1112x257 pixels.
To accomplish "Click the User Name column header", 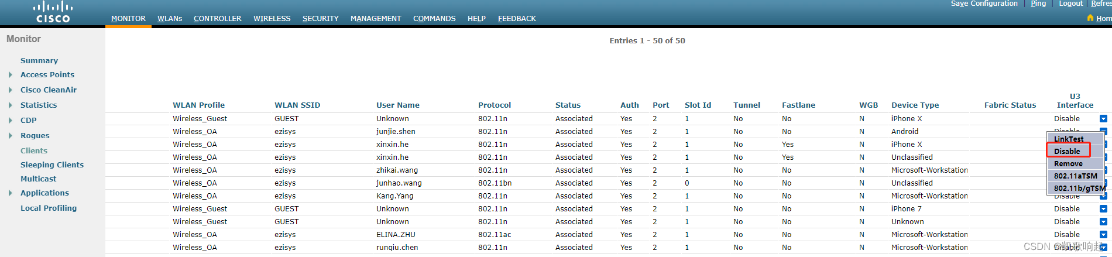I will pyautogui.click(x=398, y=105).
